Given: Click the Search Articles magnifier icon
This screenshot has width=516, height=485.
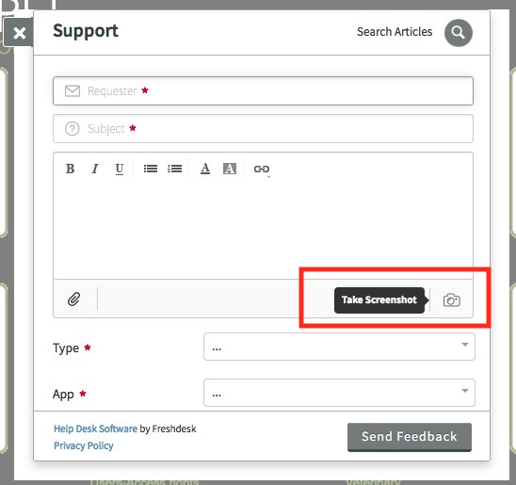Looking at the screenshot, I should [458, 33].
